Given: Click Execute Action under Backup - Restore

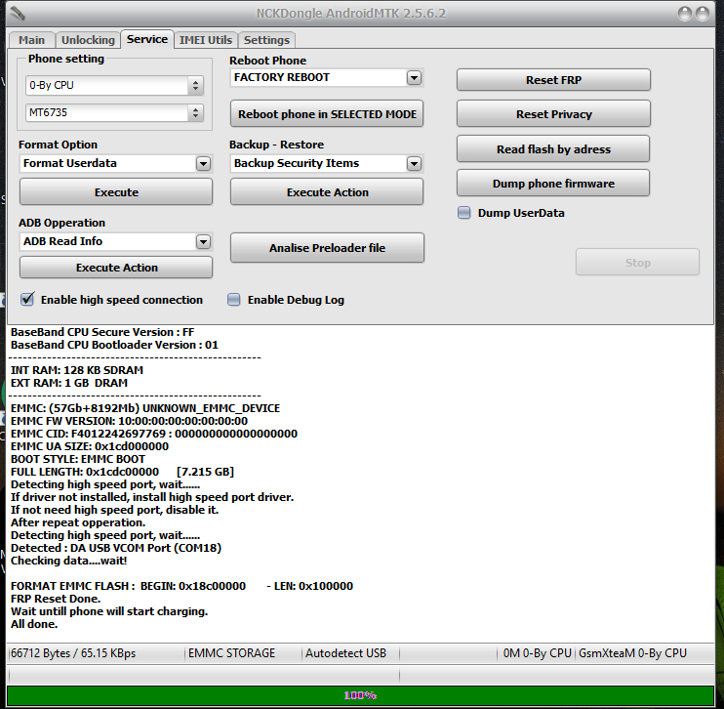Looking at the screenshot, I should (x=327, y=192).
